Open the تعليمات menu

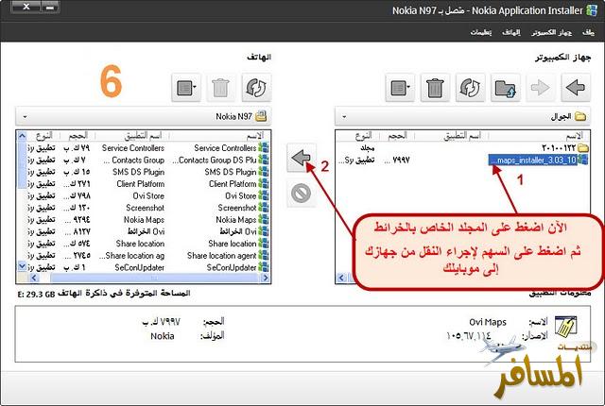click(481, 32)
